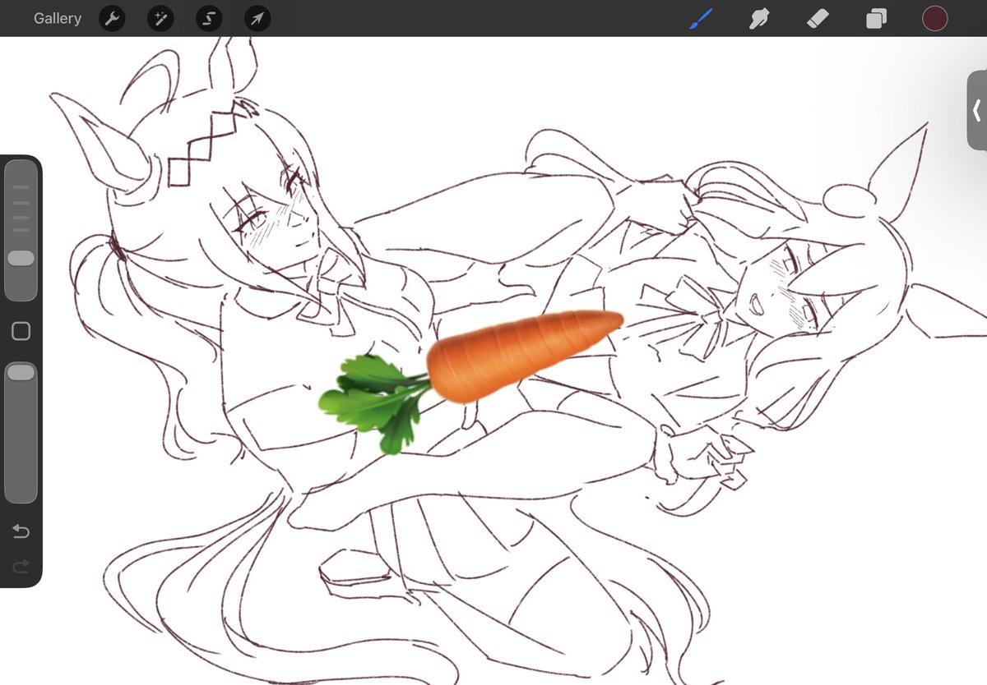Open the active color picker circle
987x685 pixels.
click(x=934, y=18)
